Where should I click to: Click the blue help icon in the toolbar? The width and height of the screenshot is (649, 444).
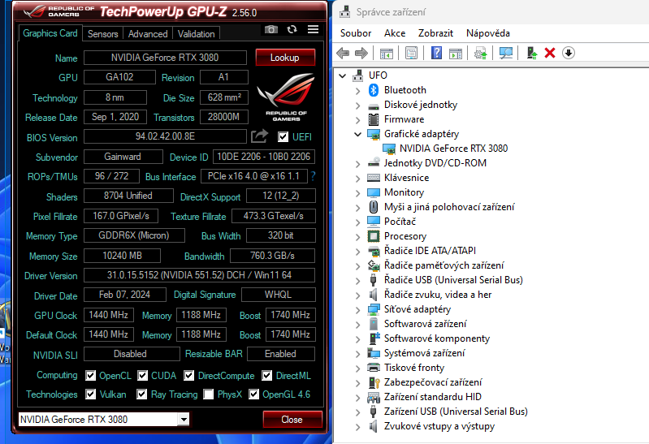point(436,53)
